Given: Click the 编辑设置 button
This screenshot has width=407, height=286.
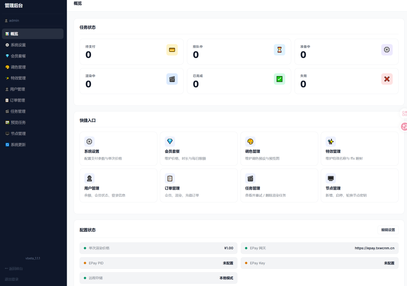Looking at the screenshot, I should pos(388,230).
